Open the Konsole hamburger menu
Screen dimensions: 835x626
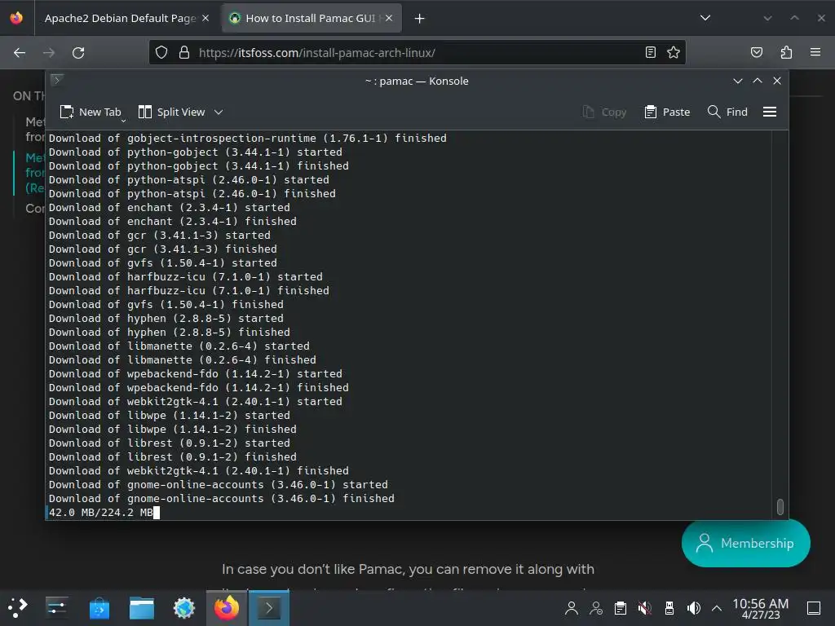(770, 112)
